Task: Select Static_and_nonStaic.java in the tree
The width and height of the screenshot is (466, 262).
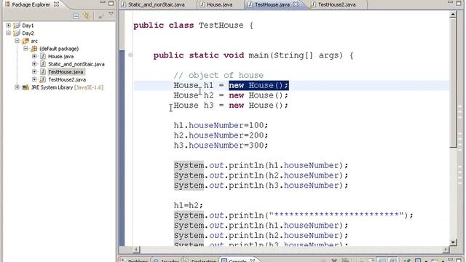Action: (x=76, y=65)
